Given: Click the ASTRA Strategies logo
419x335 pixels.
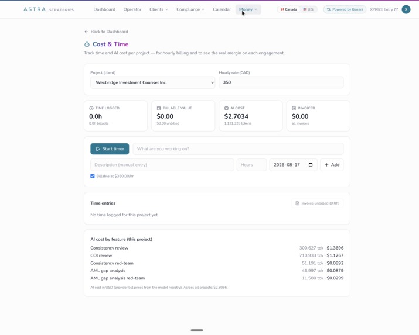Looking at the screenshot, I should click(49, 9).
